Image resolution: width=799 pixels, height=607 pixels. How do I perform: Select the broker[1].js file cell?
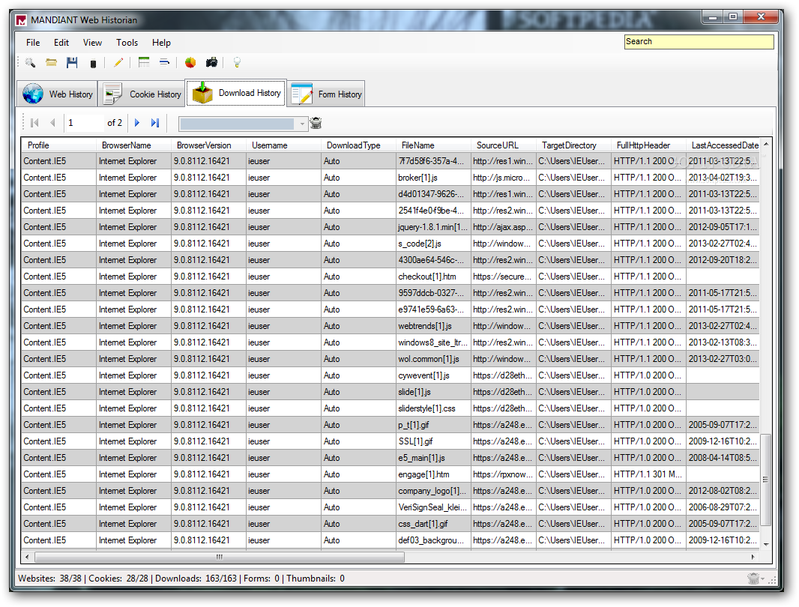[x=433, y=178]
